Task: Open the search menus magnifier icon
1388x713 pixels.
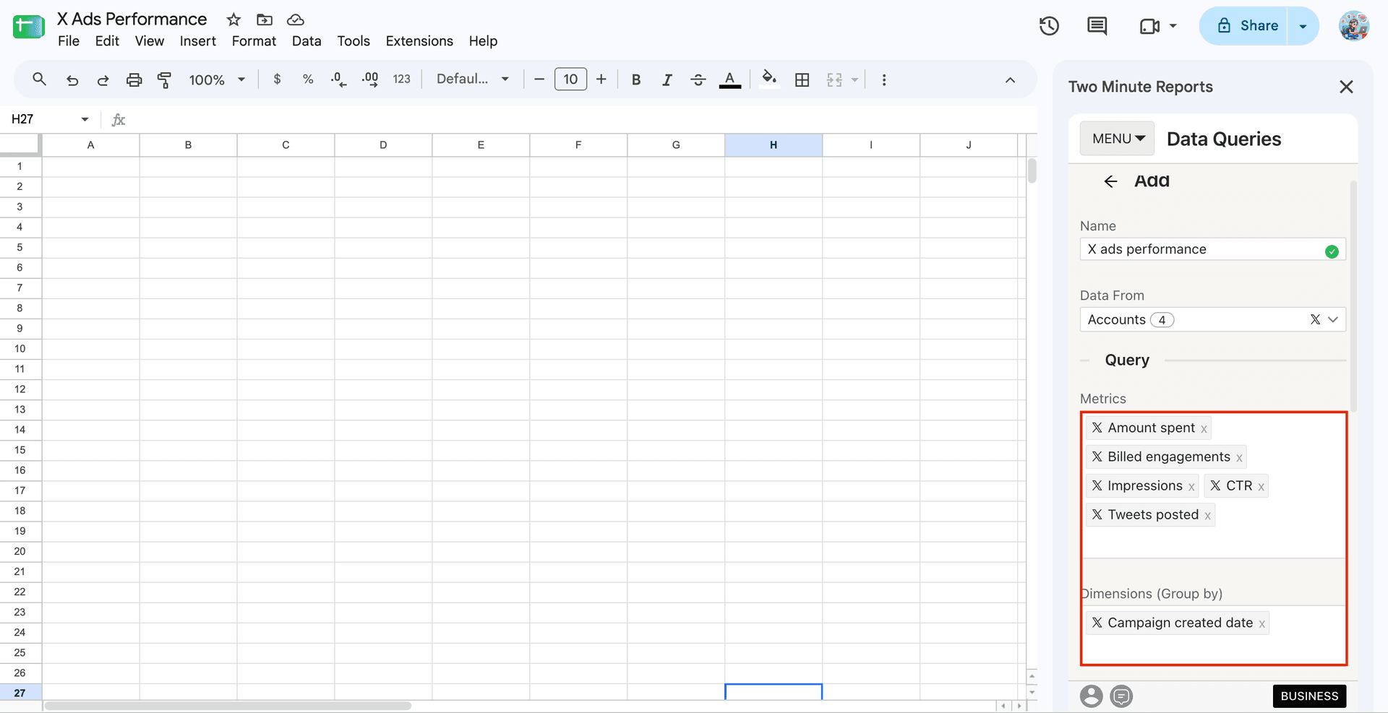Action: pos(40,79)
